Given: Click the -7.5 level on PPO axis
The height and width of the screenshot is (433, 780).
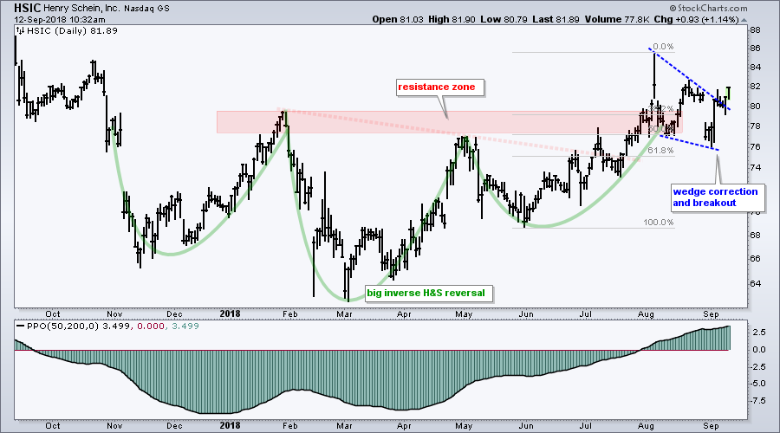Looking at the screenshot, I should pos(758,401).
